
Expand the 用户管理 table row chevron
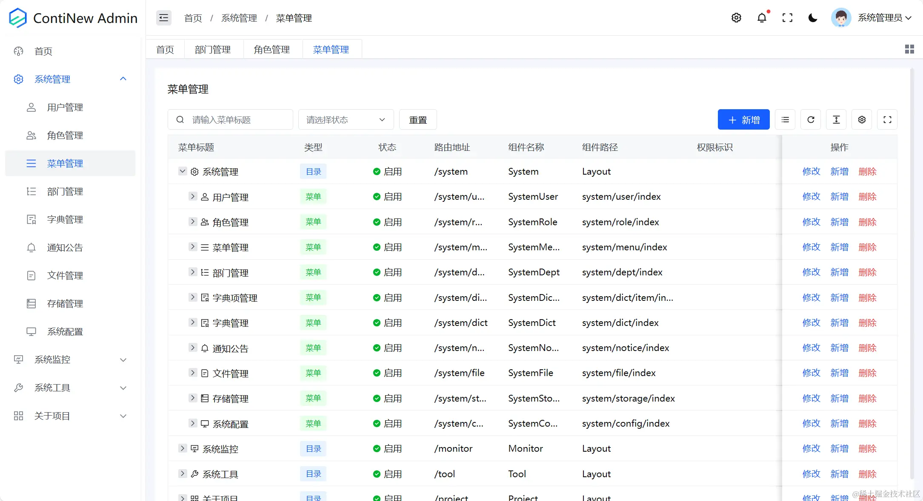click(192, 196)
